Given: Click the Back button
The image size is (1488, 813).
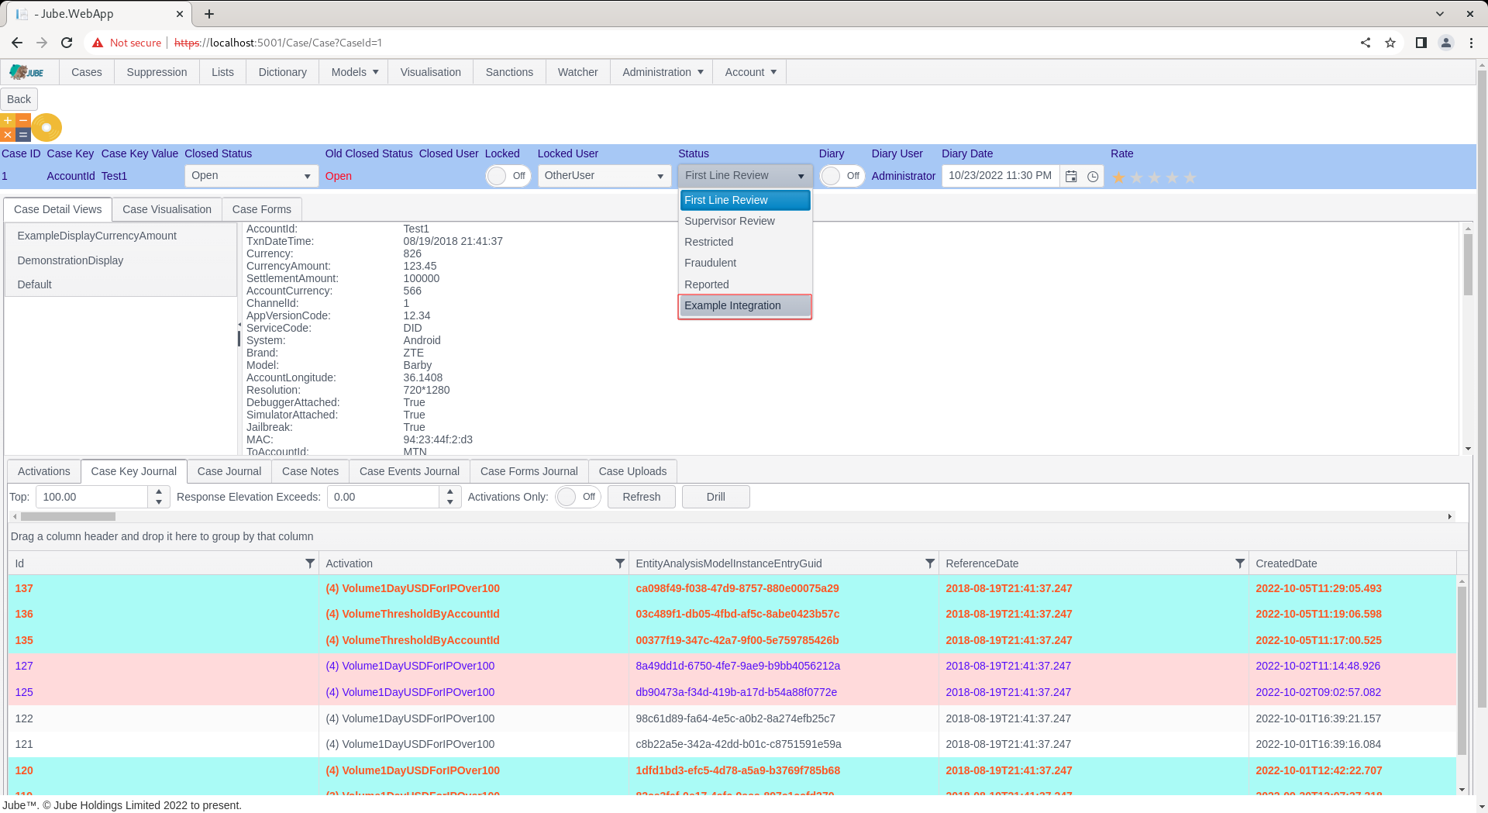Looking at the screenshot, I should point(19,99).
